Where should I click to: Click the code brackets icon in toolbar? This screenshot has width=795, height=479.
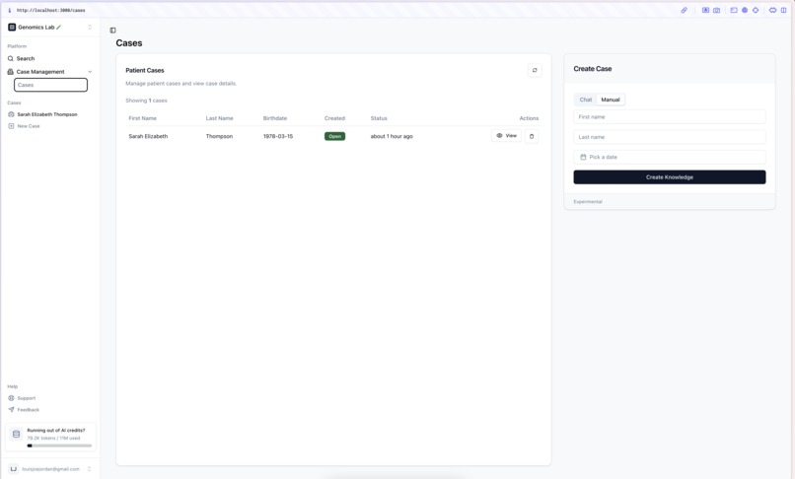(772, 10)
